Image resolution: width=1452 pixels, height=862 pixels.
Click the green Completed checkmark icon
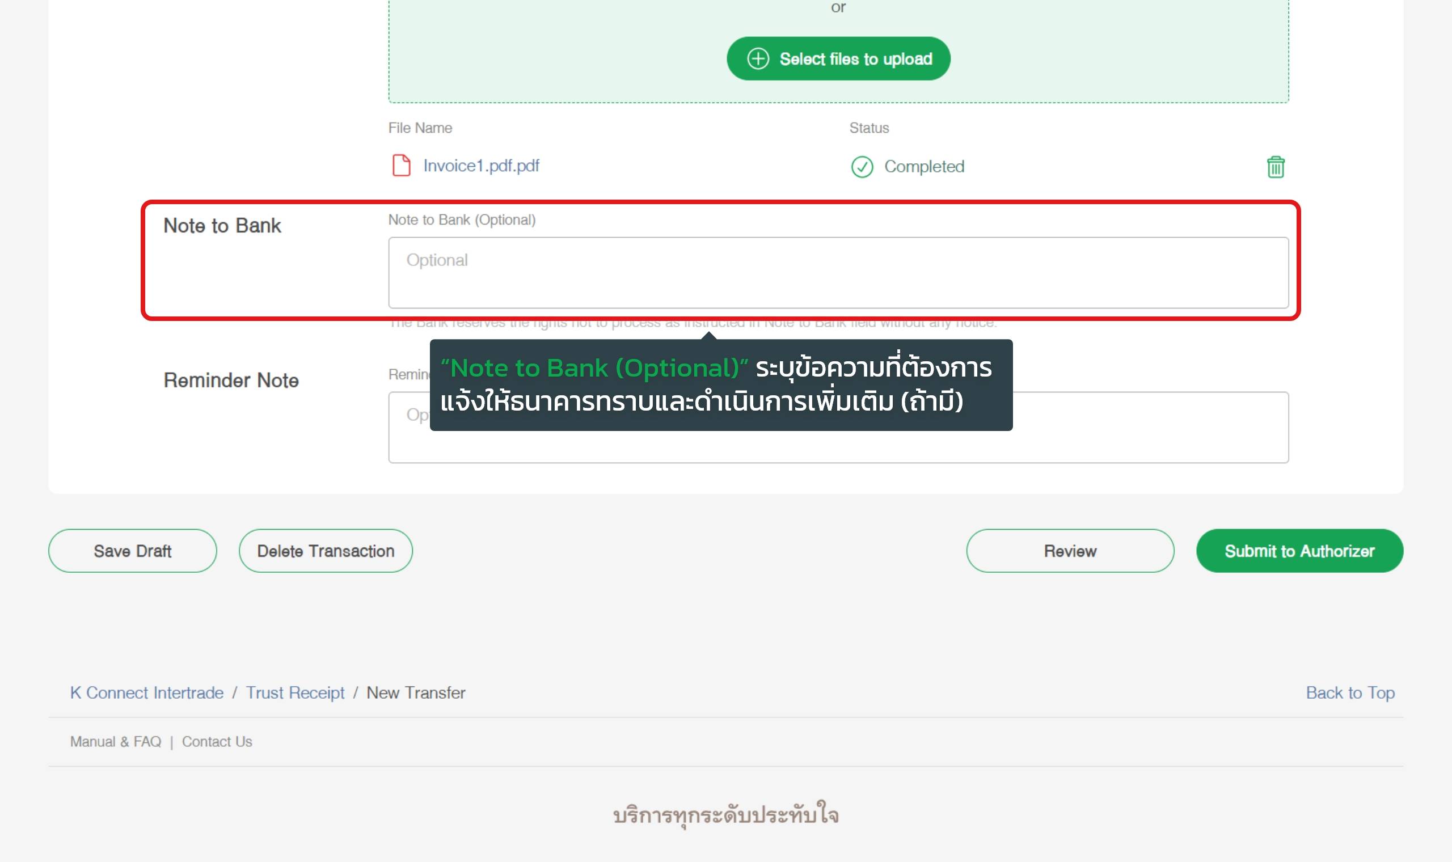(x=862, y=167)
